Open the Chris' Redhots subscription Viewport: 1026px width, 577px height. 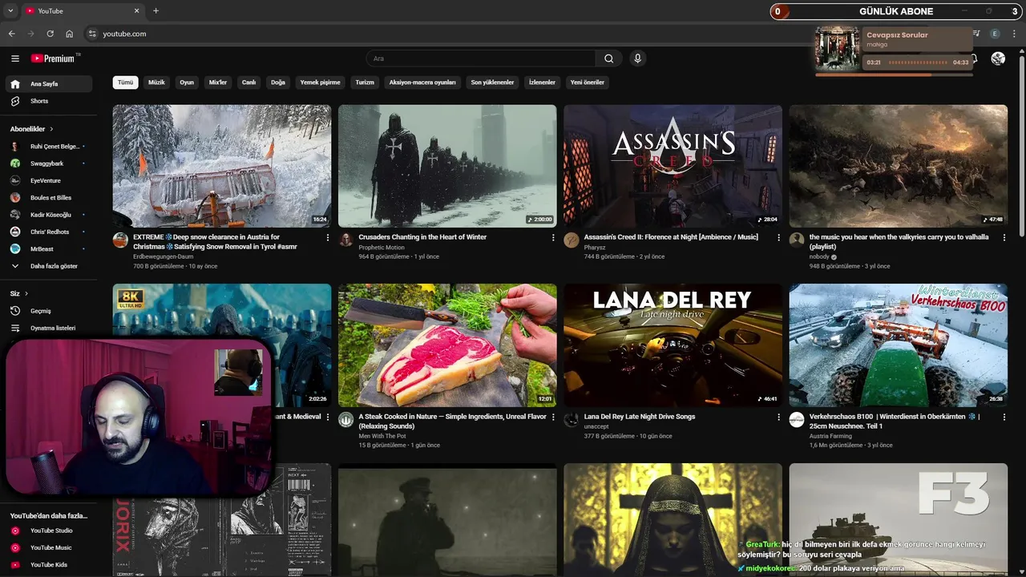click(x=49, y=232)
